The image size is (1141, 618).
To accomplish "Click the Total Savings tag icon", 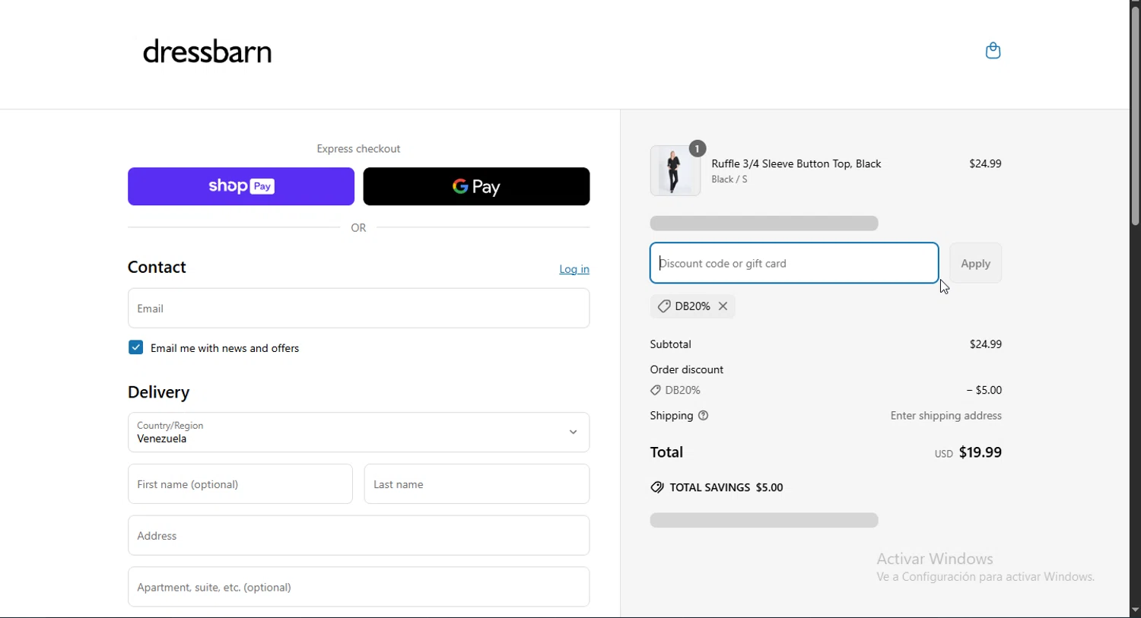I will pos(657,488).
